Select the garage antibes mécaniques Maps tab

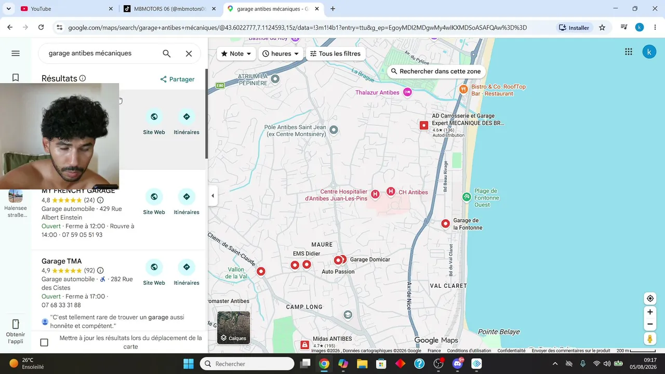[273, 9]
